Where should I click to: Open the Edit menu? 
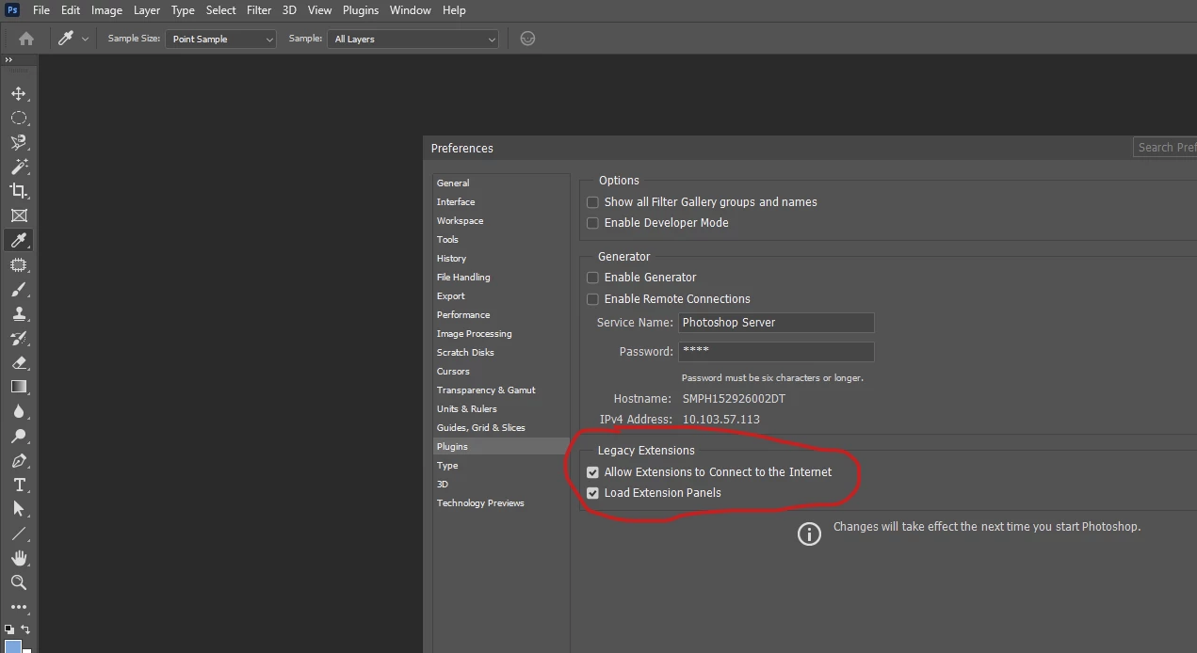click(x=71, y=10)
